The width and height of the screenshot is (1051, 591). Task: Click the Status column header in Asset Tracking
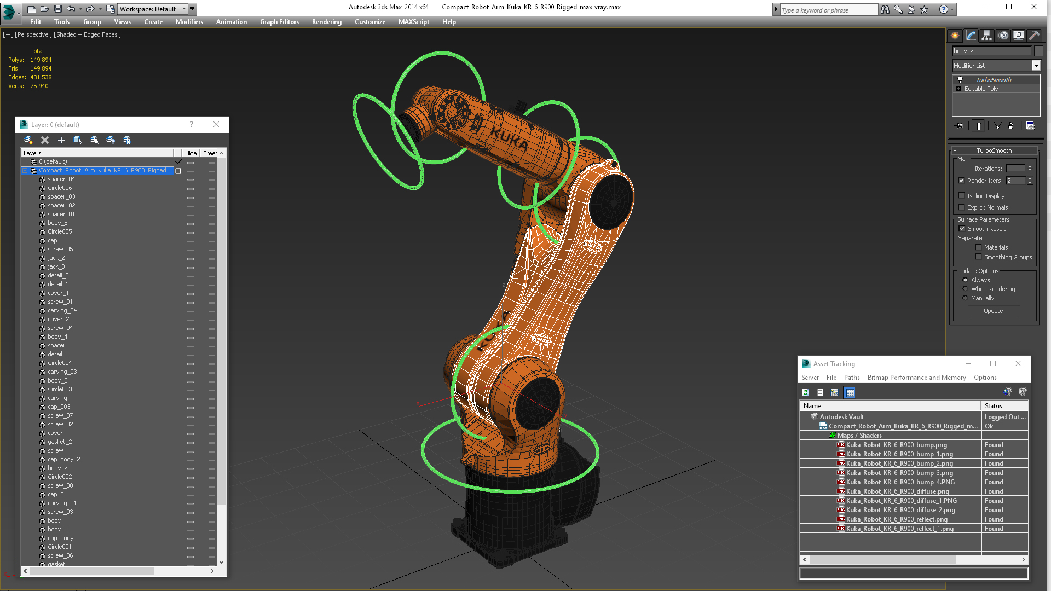(1004, 406)
